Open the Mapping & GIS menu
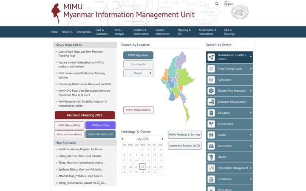 coord(184,32)
